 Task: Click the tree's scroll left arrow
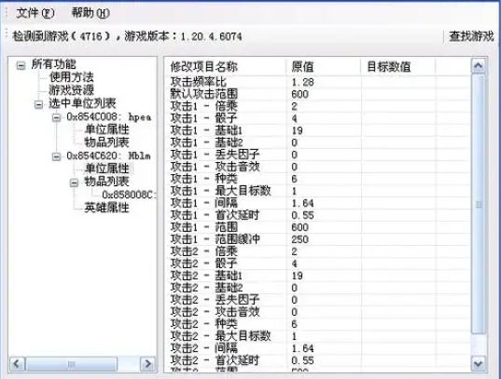pyautogui.click(x=17, y=364)
